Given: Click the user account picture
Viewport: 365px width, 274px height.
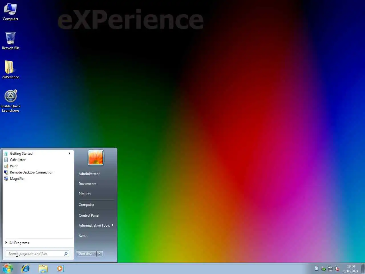Looking at the screenshot, I should click(96, 158).
